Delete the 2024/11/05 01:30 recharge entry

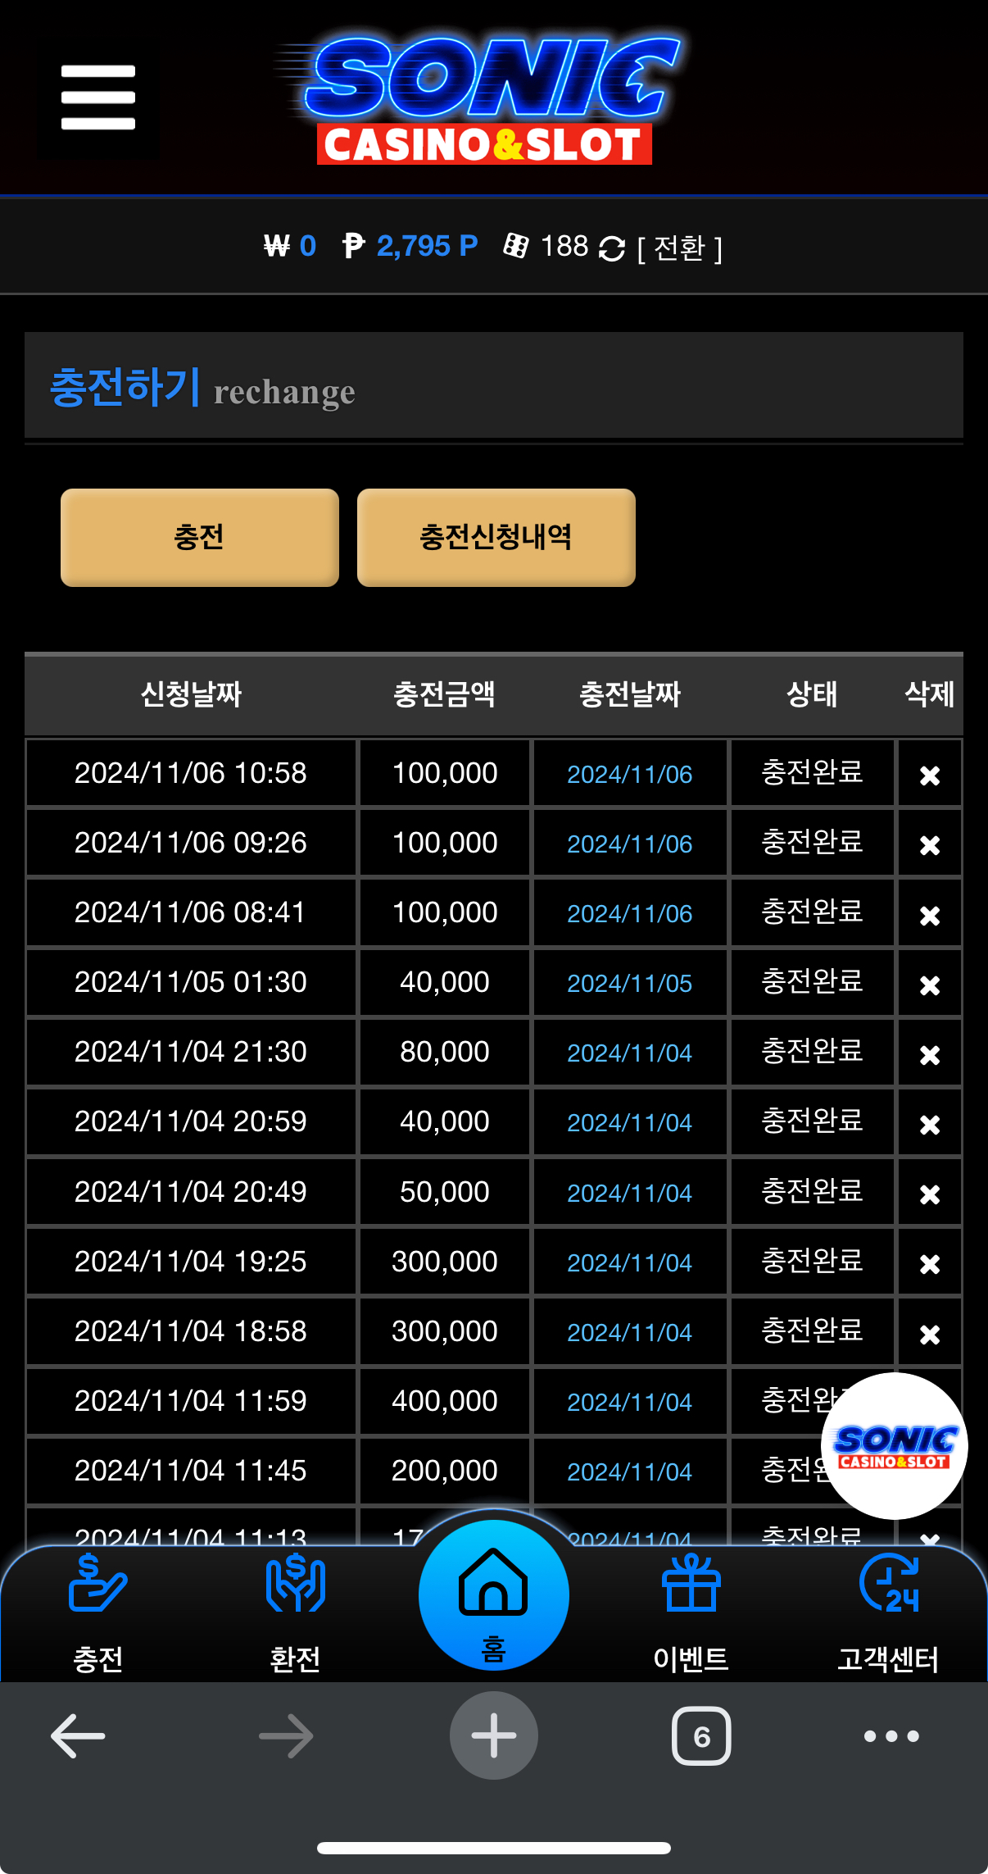[x=929, y=984]
